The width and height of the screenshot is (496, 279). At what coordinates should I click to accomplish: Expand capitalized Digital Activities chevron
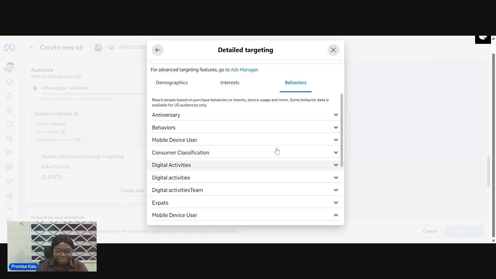(336, 165)
